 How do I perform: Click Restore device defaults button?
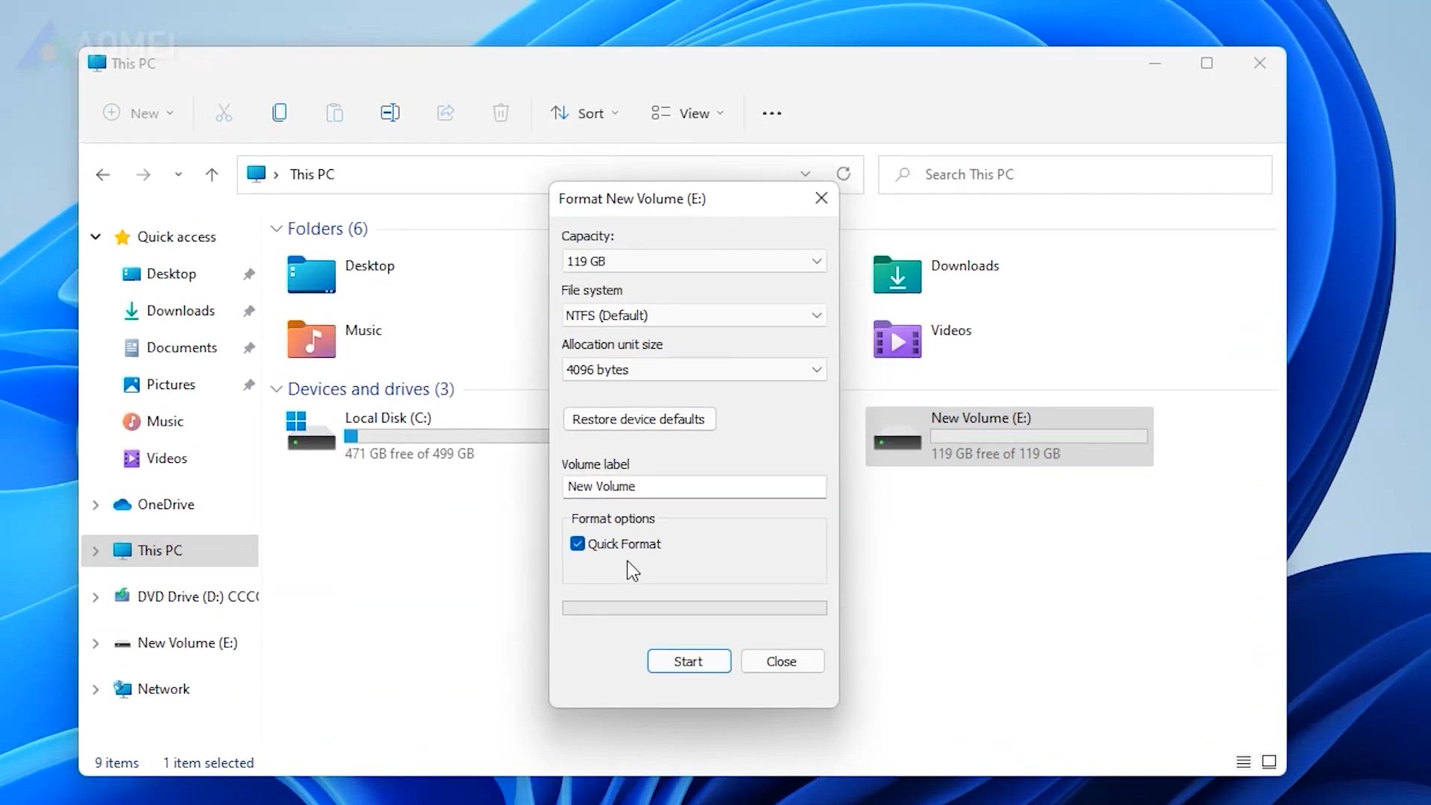tap(639, 419)
